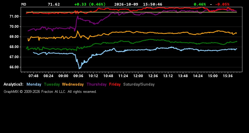Click the 13:12 time axis label
Viewport: 249px width, 133px height.
pyautogui.click(x=168, y=76)
